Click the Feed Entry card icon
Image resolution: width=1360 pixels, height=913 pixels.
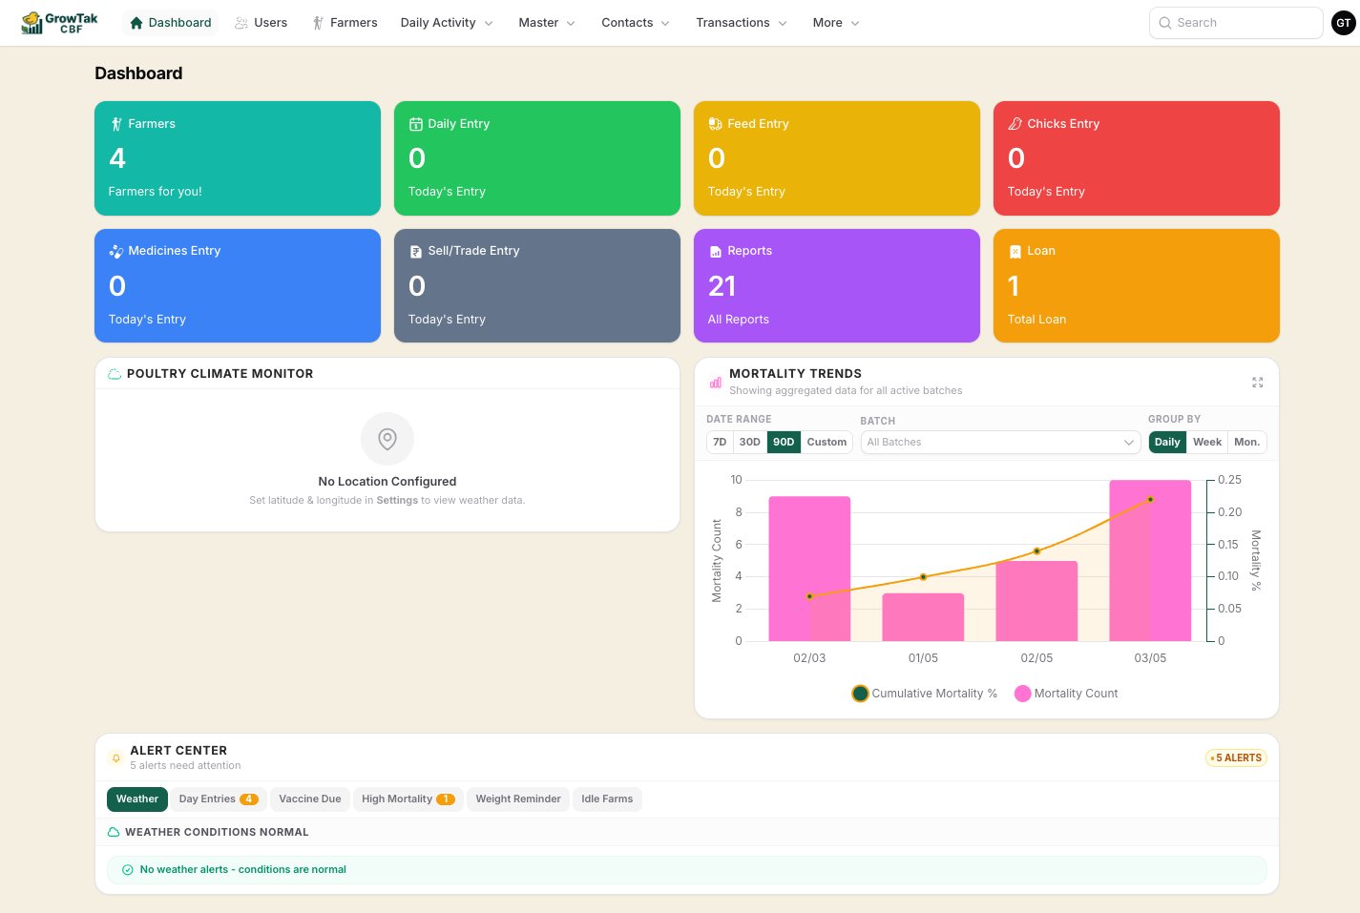pyautogui.click(x=716, y=124)
